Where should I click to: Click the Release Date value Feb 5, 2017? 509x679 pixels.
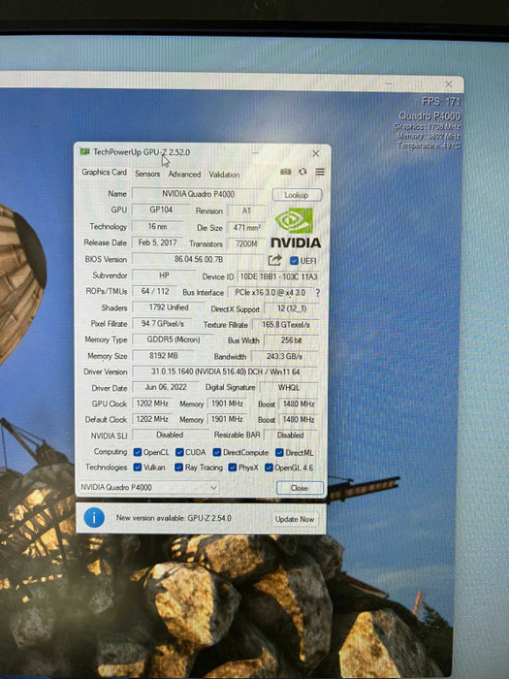pyautogui.click(x=157, y=242)
